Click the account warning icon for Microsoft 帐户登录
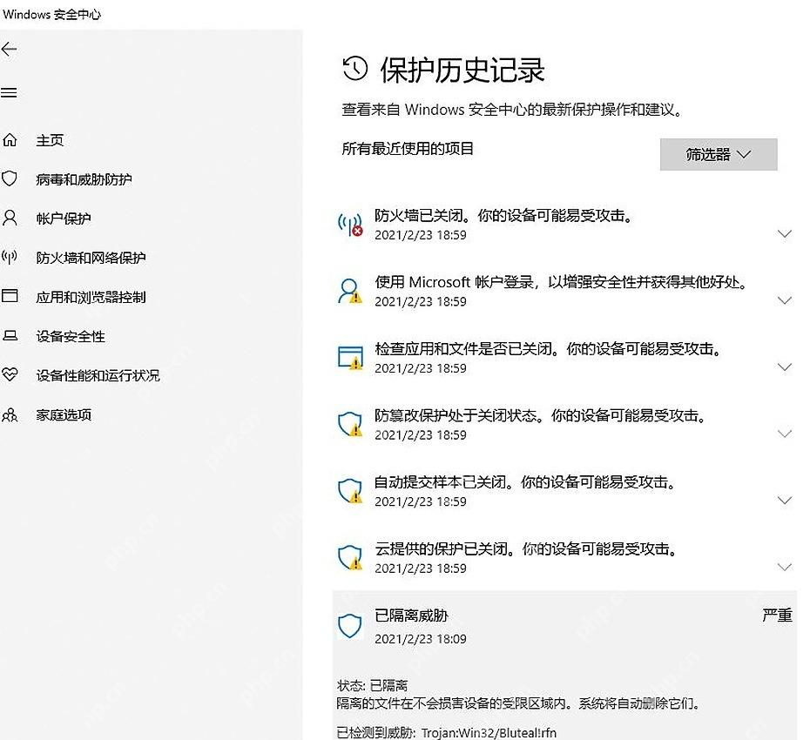The height and width of the screenshot is (740, 810). (x=350, y=292)
